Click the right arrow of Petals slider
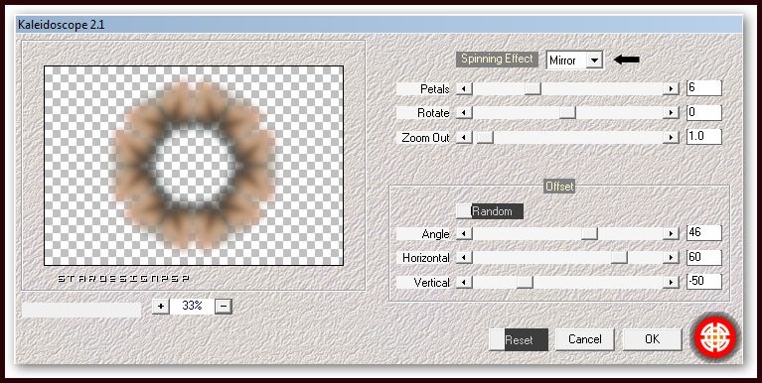Image resolution: width=762 pixels, height=383 pixels. coord(672,89)
